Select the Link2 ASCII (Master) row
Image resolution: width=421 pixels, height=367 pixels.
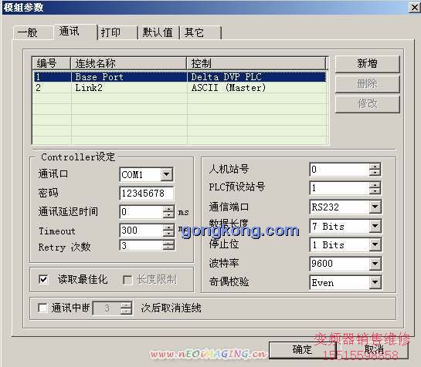pyautogui.click(x=180, y=88)
